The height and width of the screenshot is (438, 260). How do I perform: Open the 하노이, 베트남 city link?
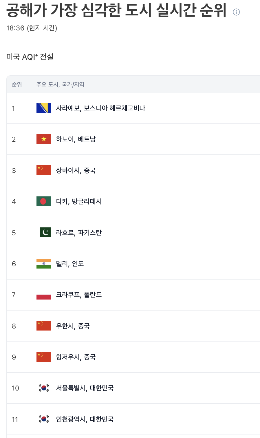click(76, 139)
